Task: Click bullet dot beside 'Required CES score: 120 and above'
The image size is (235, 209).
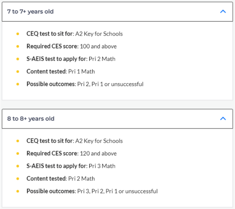Action: click(x=18, y=154)
